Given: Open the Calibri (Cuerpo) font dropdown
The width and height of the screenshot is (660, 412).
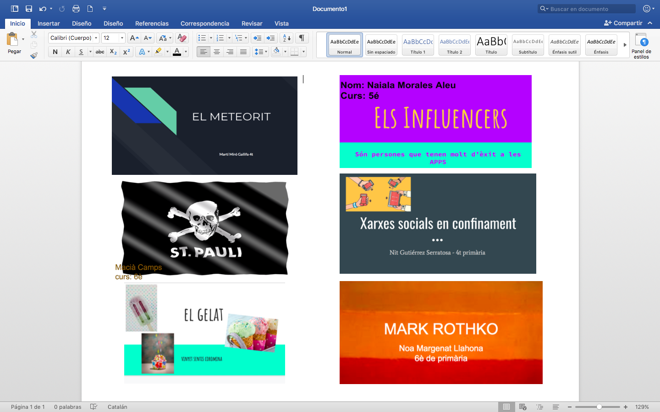Looking at the screenshot, I should [x=96, y=38].
